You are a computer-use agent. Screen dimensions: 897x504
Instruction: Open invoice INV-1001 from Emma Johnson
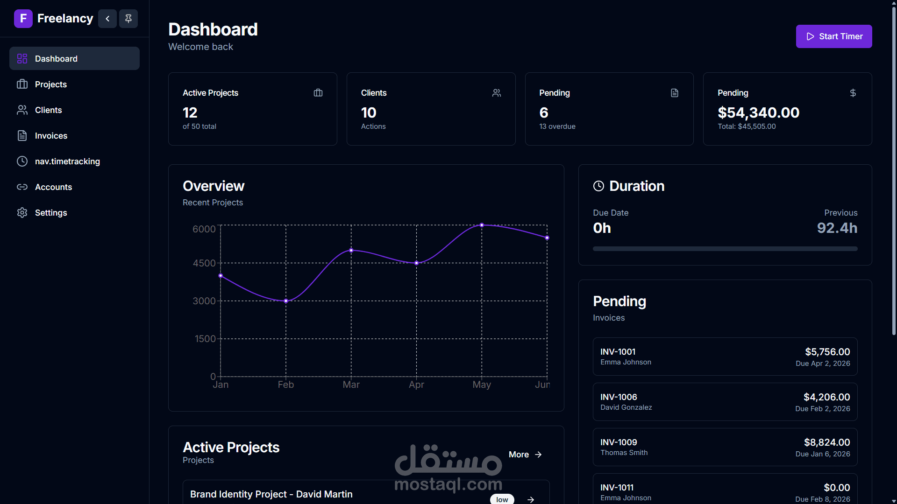point(725,357)
